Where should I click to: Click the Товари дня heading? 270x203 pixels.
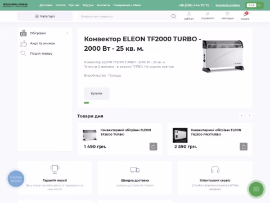coord(90,116)
